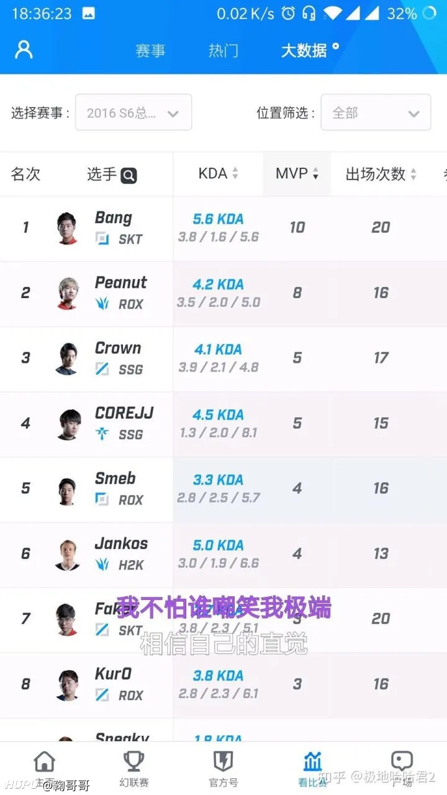Tap the search icon beside 选手
447x795 pixels.
tap(129, 176)
